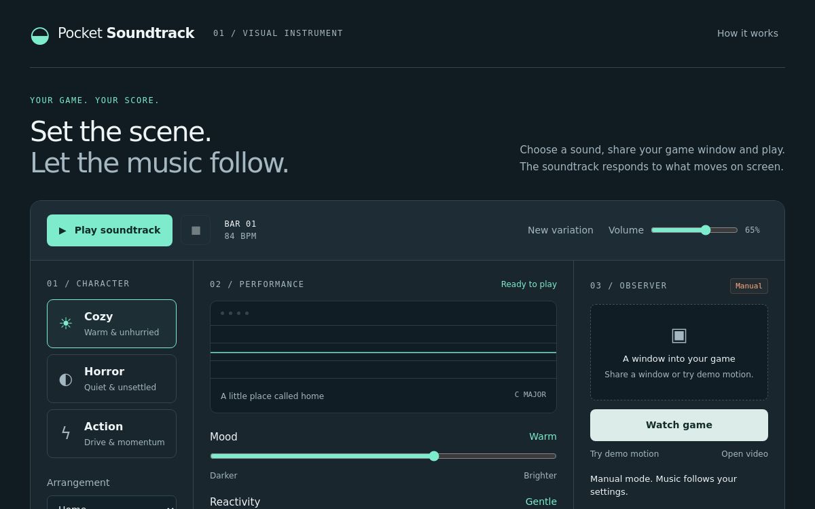Screen dimensions: 815x509
Task: Click the BAR 01 readout
Action: [240, 224]
